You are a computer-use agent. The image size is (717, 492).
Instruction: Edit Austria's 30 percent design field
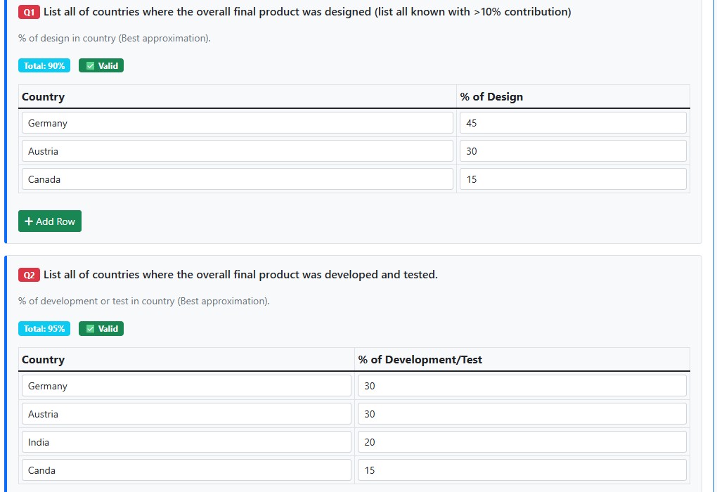point(572,151)
